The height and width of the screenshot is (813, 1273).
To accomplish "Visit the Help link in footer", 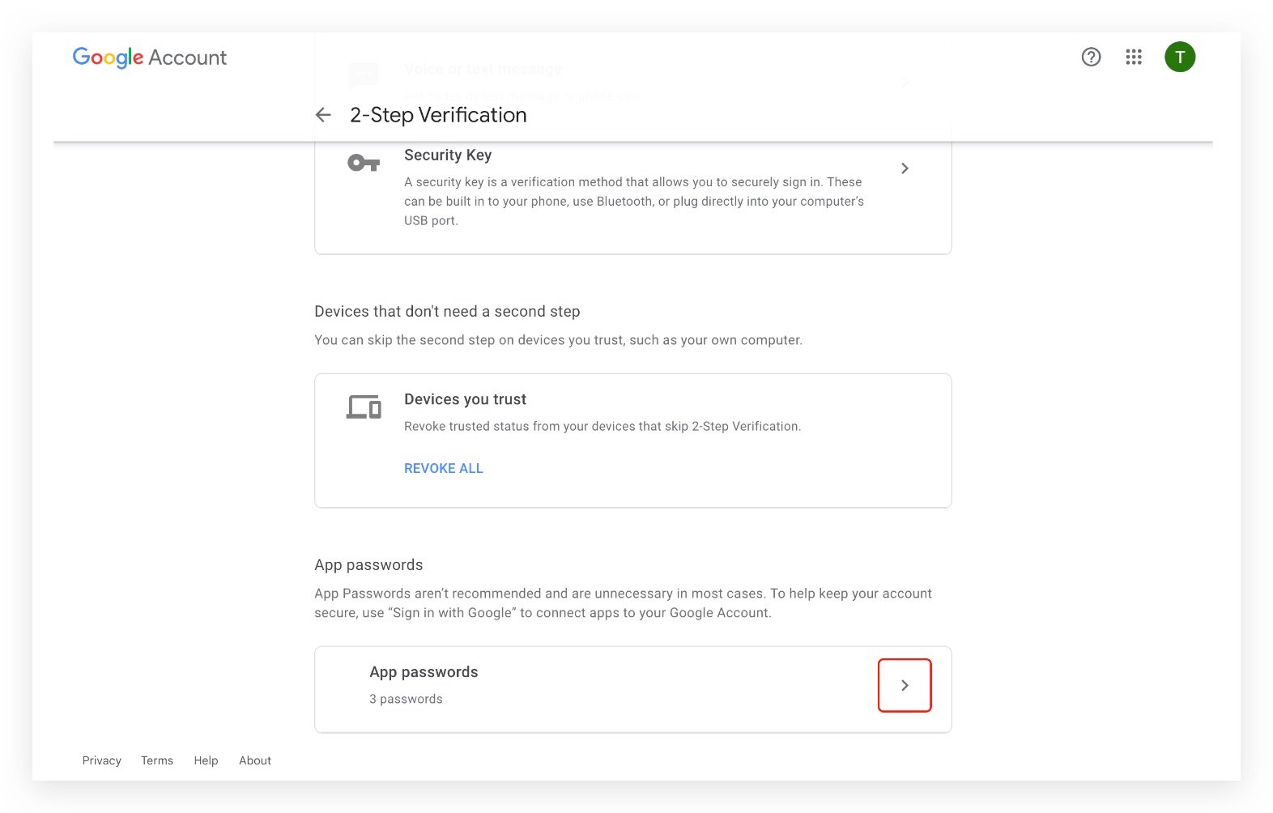I will tap(206, 760).
